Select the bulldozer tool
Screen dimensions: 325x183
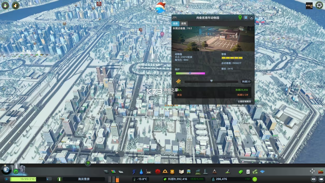point(321,171)
